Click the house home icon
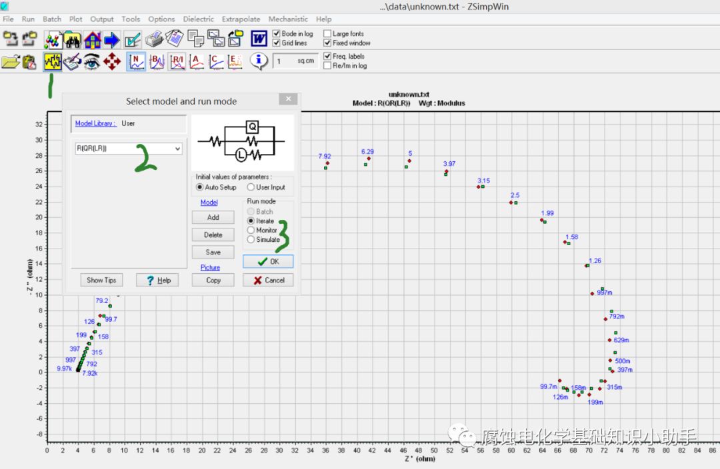The height and width of the screenshot is (469, 720). point(92,40)
